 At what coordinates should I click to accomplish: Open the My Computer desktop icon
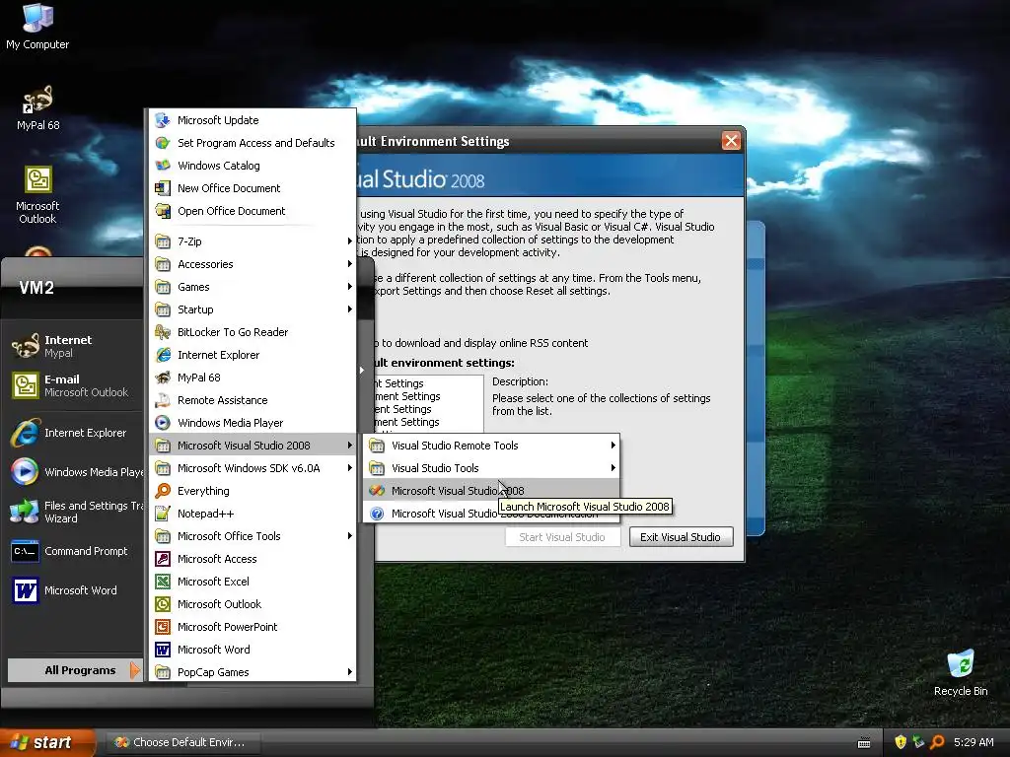pos(37,27)
